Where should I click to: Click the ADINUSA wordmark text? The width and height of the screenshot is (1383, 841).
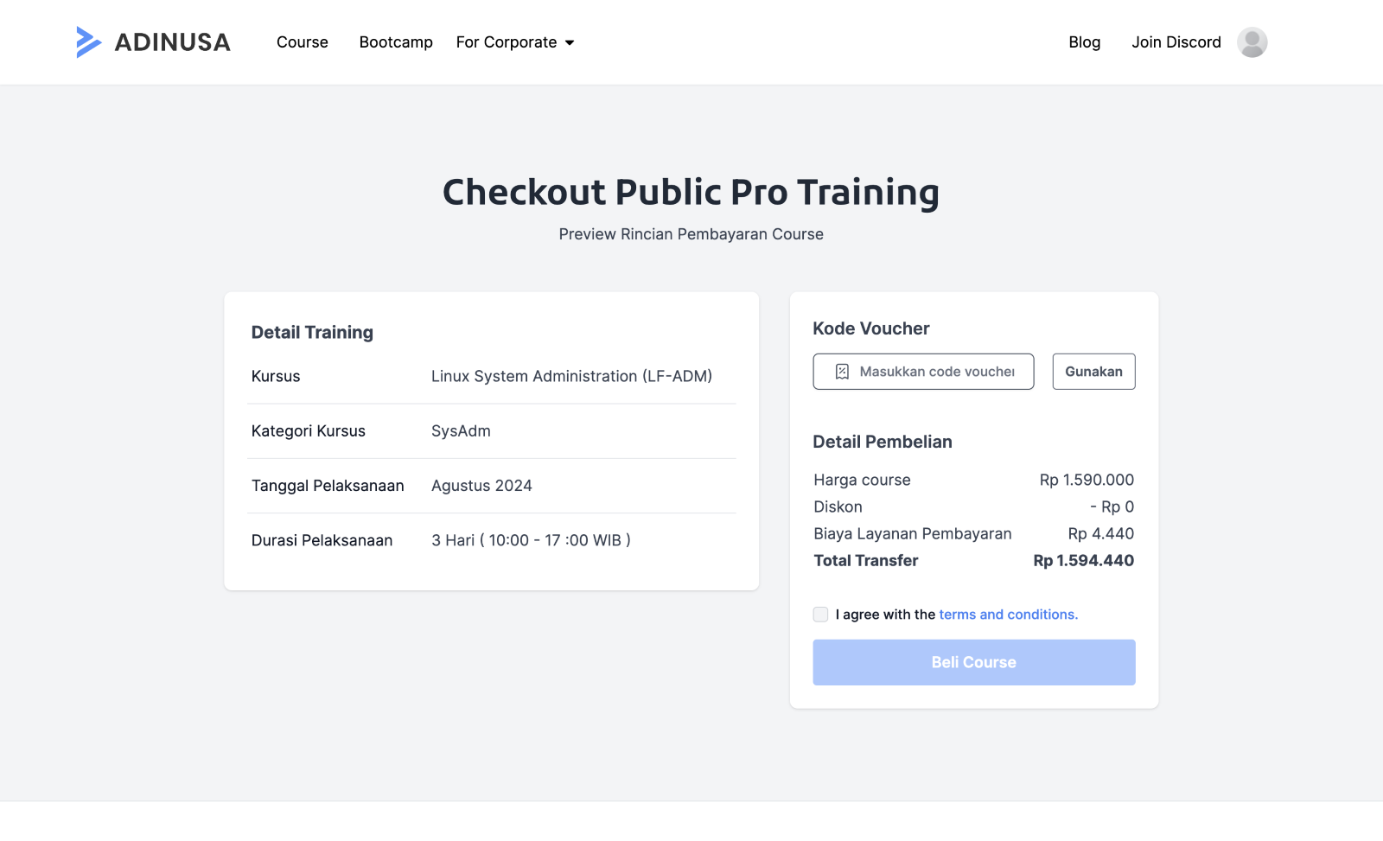click(x=173, y=42)
